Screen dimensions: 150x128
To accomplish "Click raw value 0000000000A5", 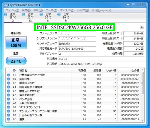I will [x=130, y=79].
